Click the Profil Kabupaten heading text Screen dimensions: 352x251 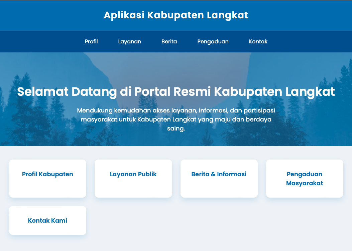(x=47, y=174)
